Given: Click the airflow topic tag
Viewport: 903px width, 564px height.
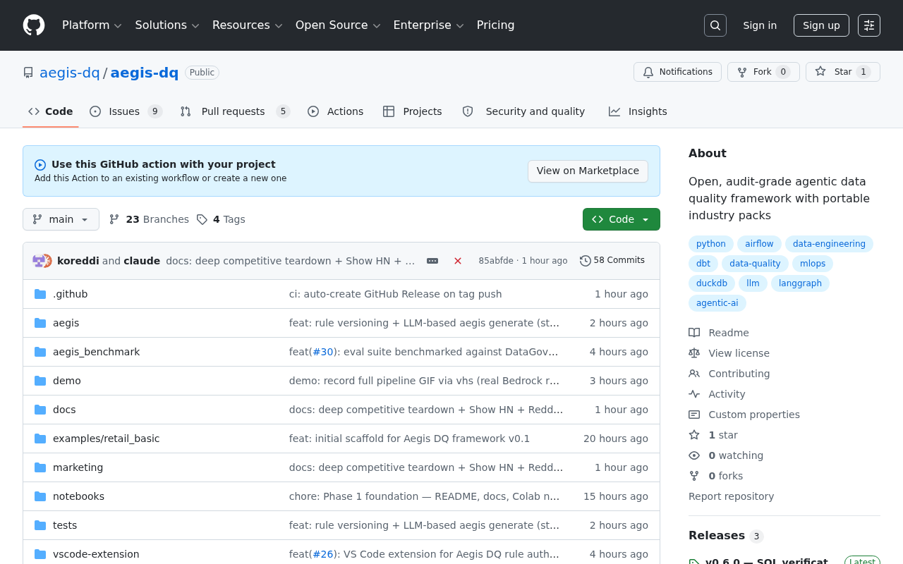Looking at the screenshot, I should click(759, 244).
